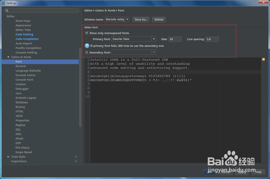
Task: Select Java color settings
Action: pos(18,93)
